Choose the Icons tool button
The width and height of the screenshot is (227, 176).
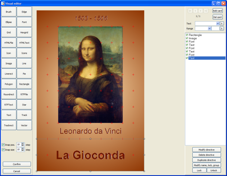(x=24, y=53)
